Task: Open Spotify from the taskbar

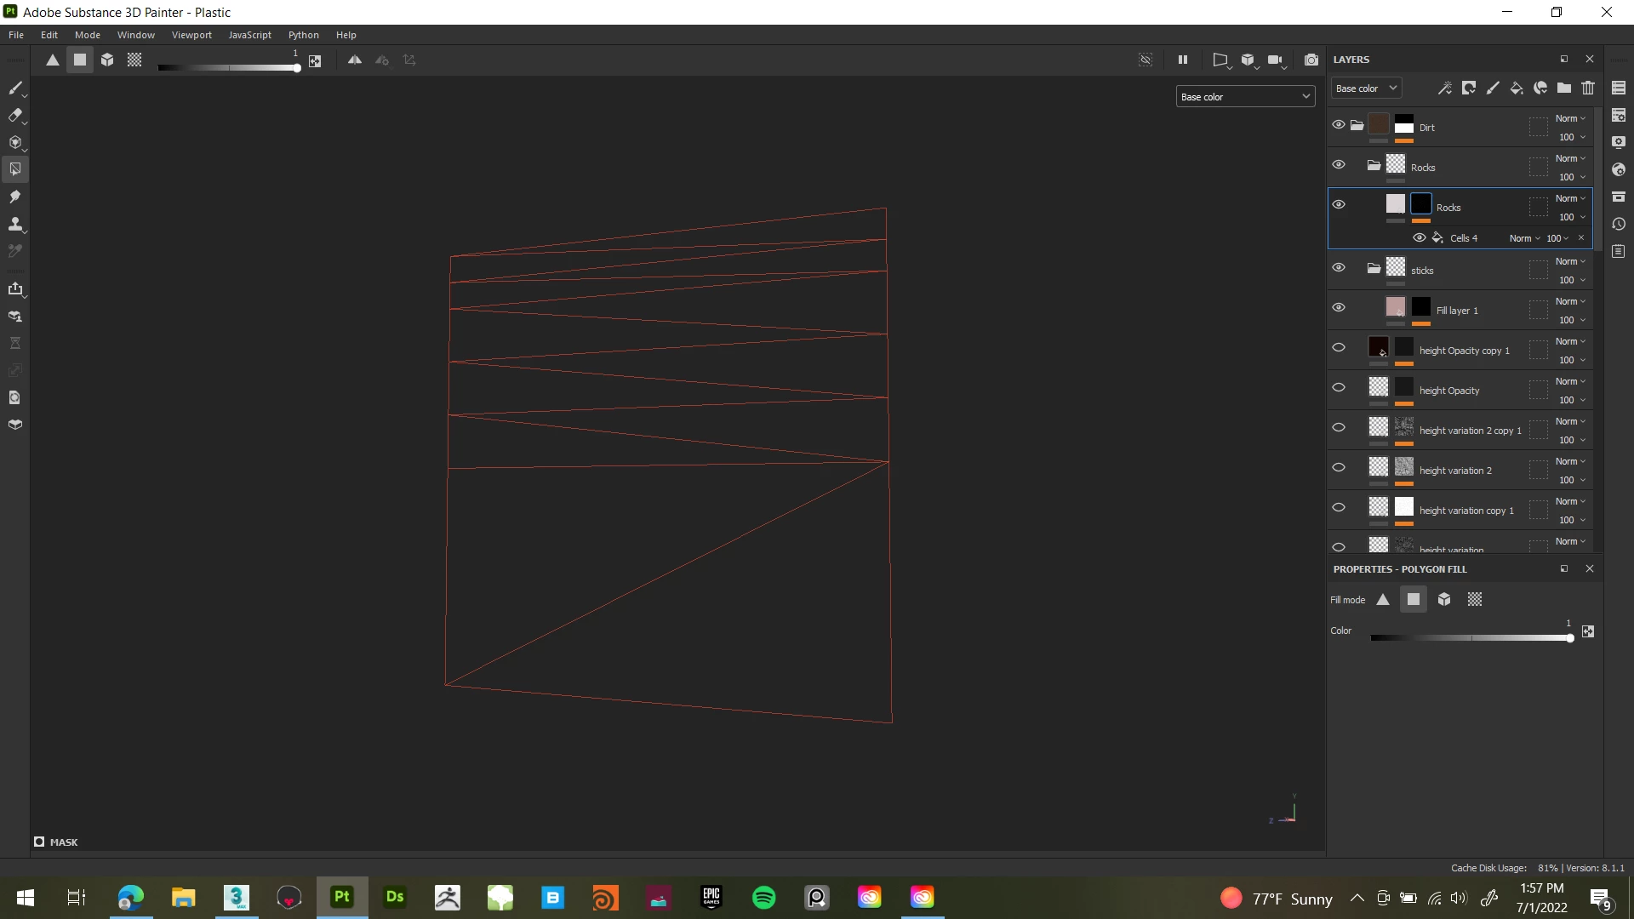Action: pyautogui.click(x=763, y=898)
